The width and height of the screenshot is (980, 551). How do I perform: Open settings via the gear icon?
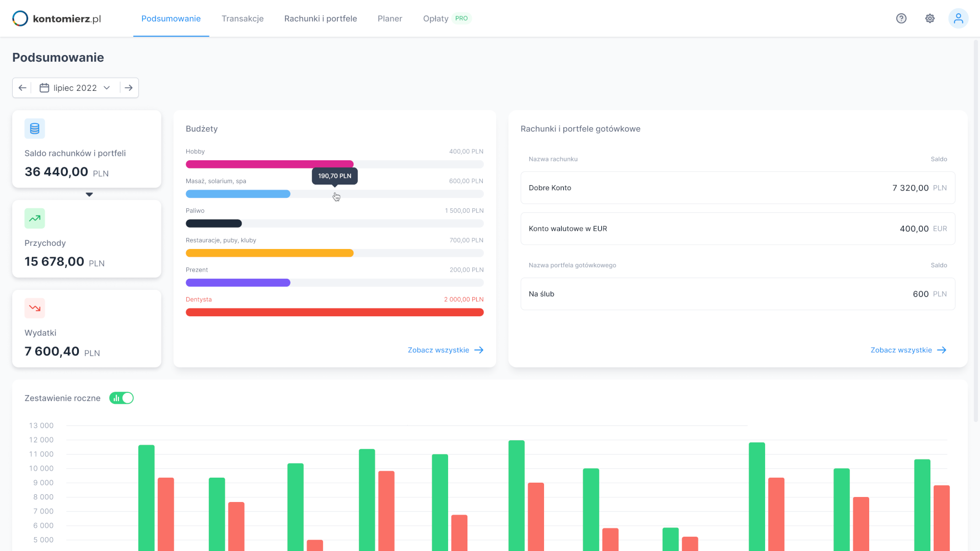[930, 19]
